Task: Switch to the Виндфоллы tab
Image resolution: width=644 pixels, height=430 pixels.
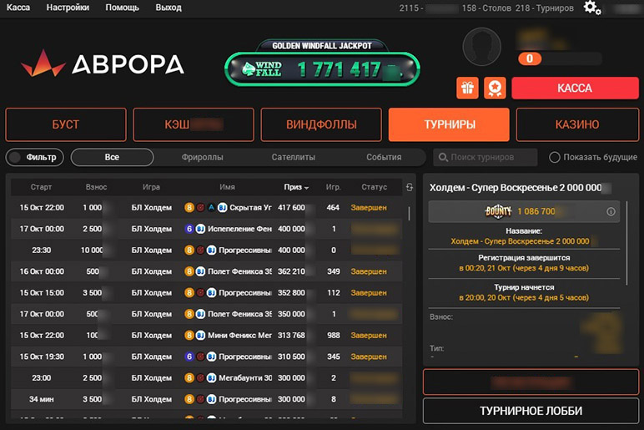Action: click(x=321, y=124)
